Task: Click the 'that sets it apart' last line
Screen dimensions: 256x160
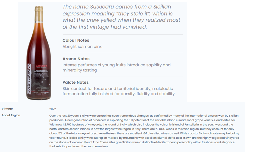Action: click(79, 146)
